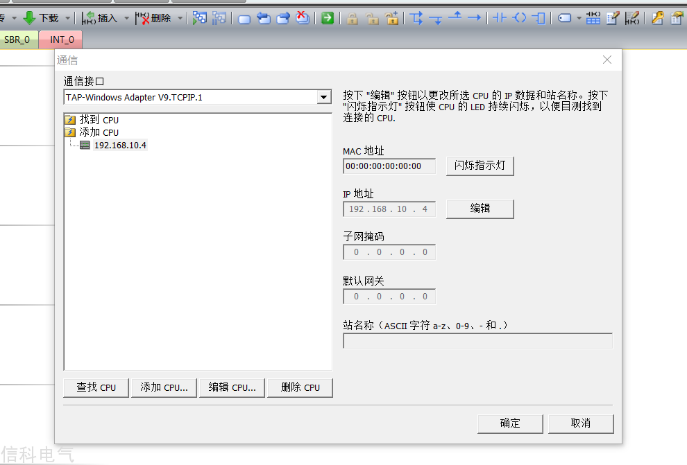Screen dimensions: 687x465
Task: Insert coil instruction icon
Action: coord(520,18)
